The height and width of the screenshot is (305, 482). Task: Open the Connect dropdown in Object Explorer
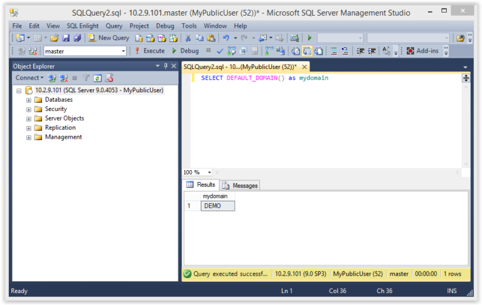point(29,78)
